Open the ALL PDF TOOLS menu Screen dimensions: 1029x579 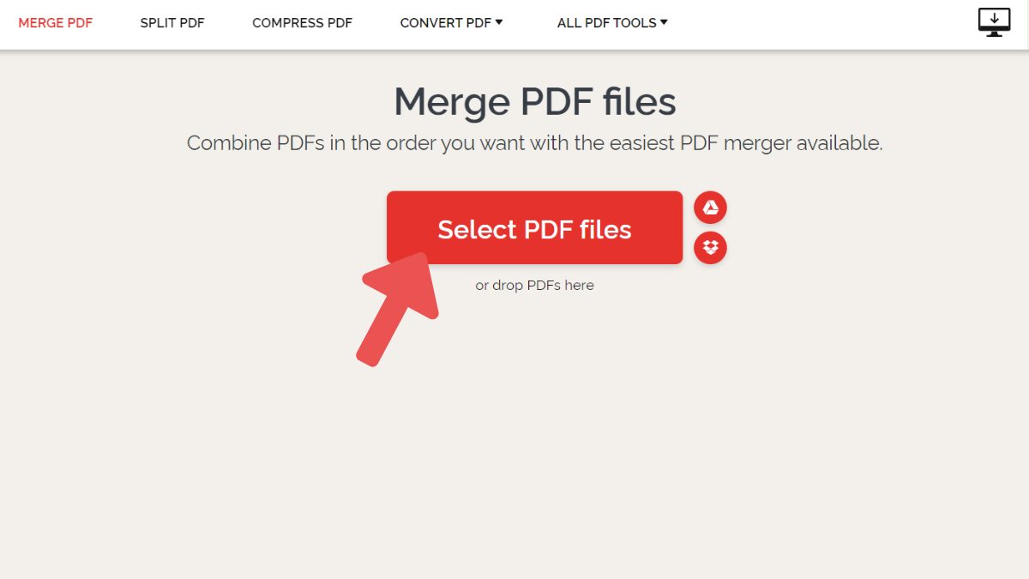[611, 22]
